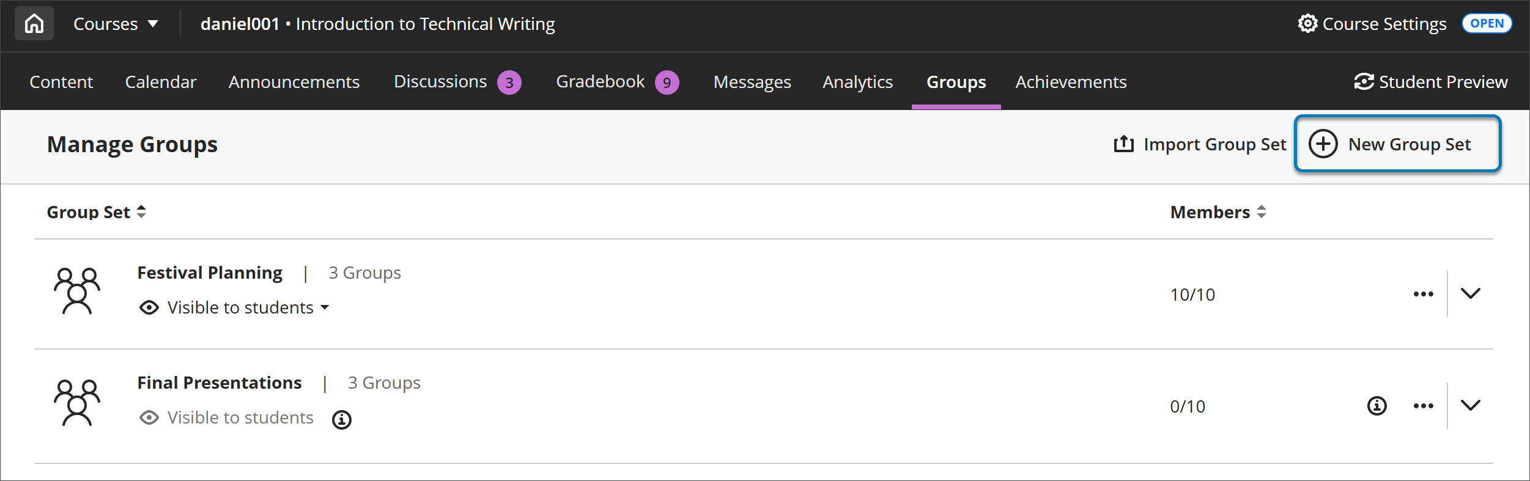Open more options for Festival Planning
Screen dimensions: 1530x481
(x=1423, y=294)
